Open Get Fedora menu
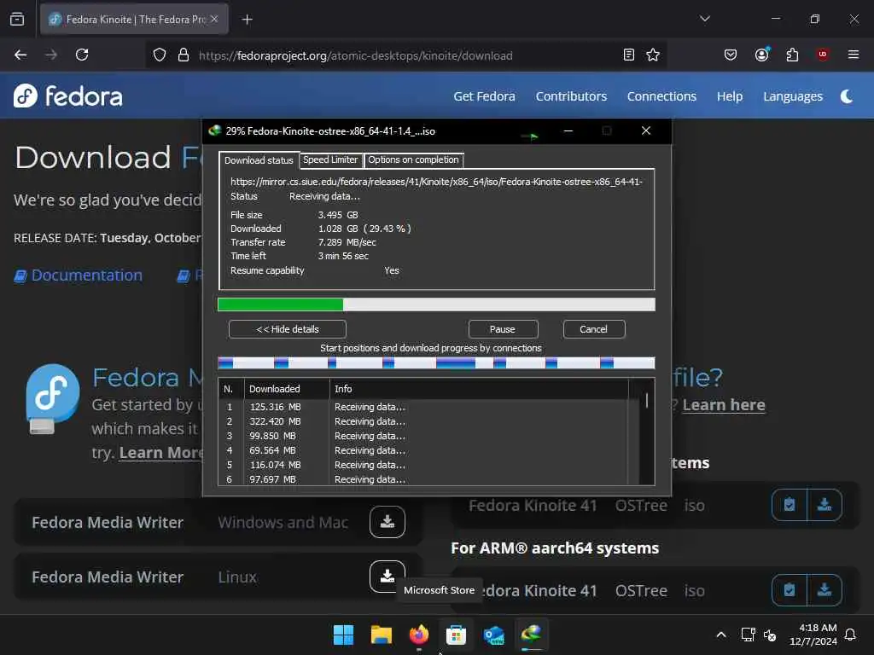Viewport: 874px width, 655px height. [484, 96]
